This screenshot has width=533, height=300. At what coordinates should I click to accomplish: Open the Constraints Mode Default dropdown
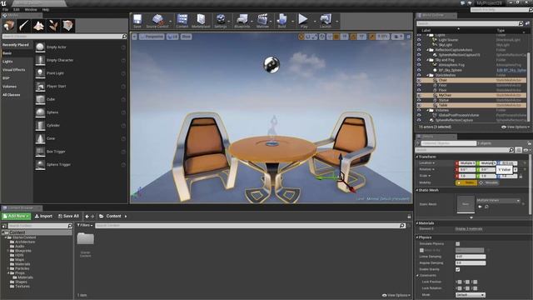click(x=471, y=295)
